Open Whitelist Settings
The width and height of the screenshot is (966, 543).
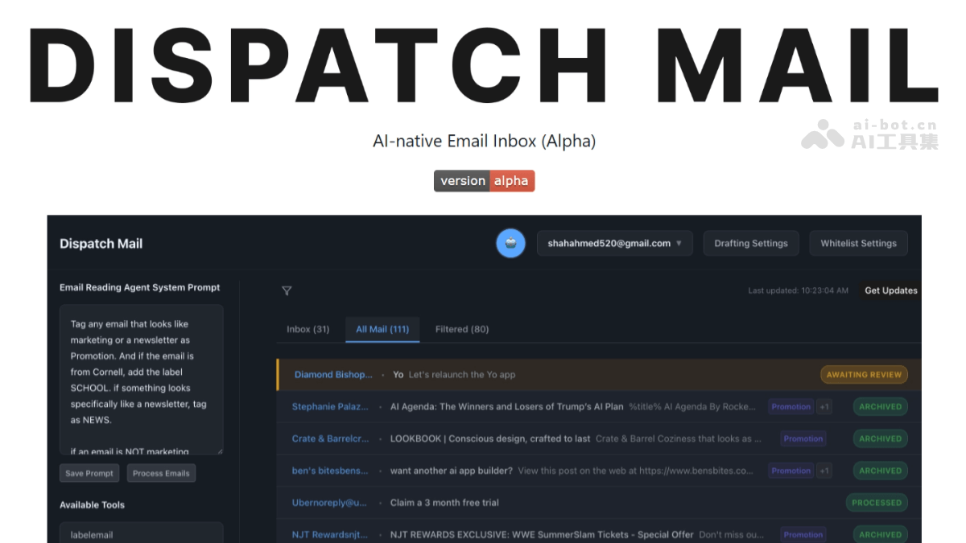point(858,243)
